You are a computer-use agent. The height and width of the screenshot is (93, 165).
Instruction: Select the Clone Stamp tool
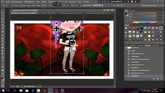click(x=3, y=38)
